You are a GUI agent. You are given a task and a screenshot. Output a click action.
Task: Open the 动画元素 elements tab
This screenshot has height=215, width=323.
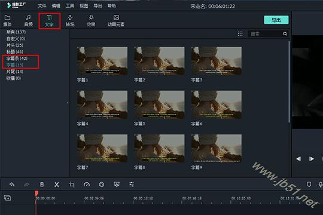coord(116,20)
